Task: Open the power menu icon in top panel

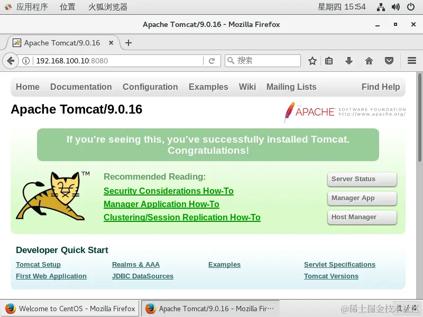Action: (x=411, y=7)
